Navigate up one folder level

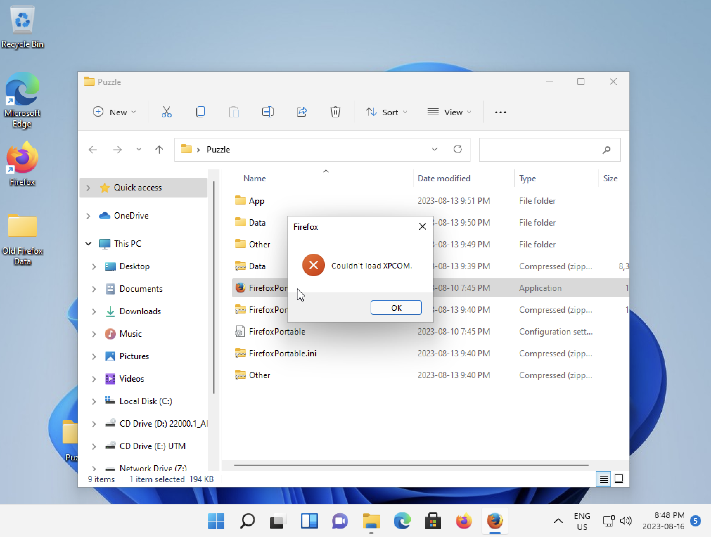click(x=159, y=150)
